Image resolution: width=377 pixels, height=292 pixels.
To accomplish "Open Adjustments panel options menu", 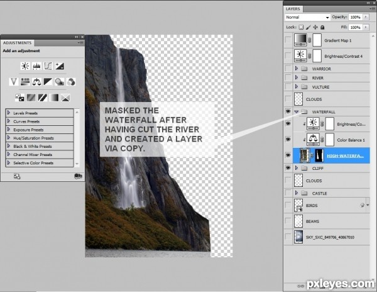I will click(80, 43).
